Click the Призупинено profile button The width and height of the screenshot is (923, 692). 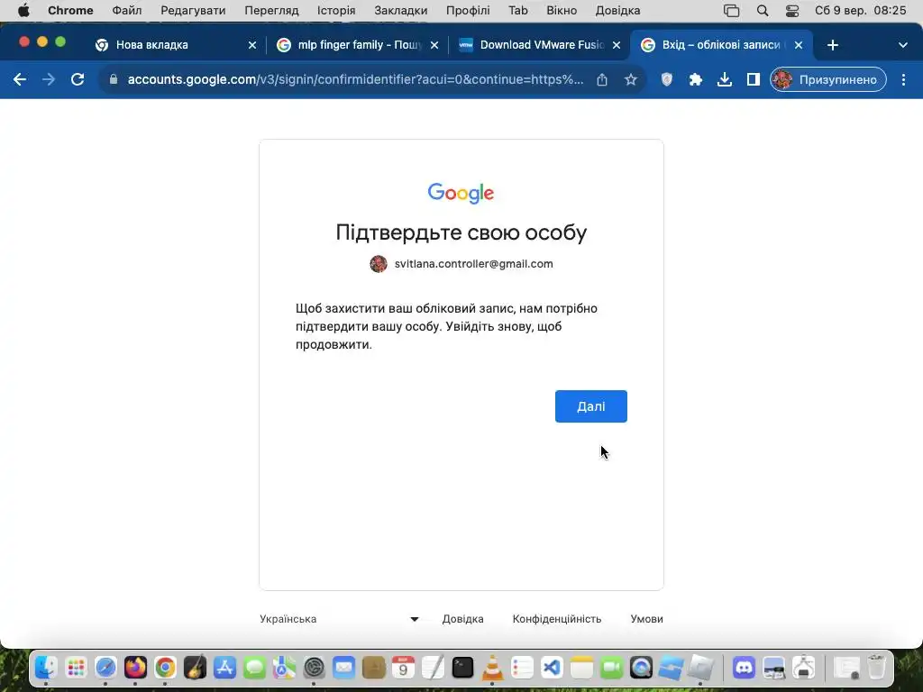827,79
